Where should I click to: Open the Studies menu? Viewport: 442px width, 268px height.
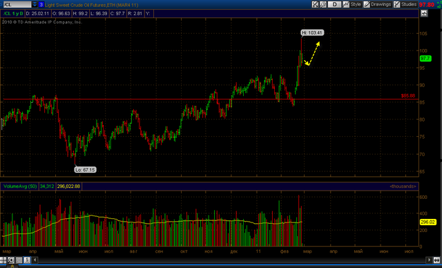(x=405, y=5)
